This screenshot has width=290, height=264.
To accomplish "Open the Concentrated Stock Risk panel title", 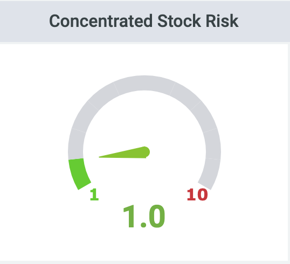I will coord(144,21).
